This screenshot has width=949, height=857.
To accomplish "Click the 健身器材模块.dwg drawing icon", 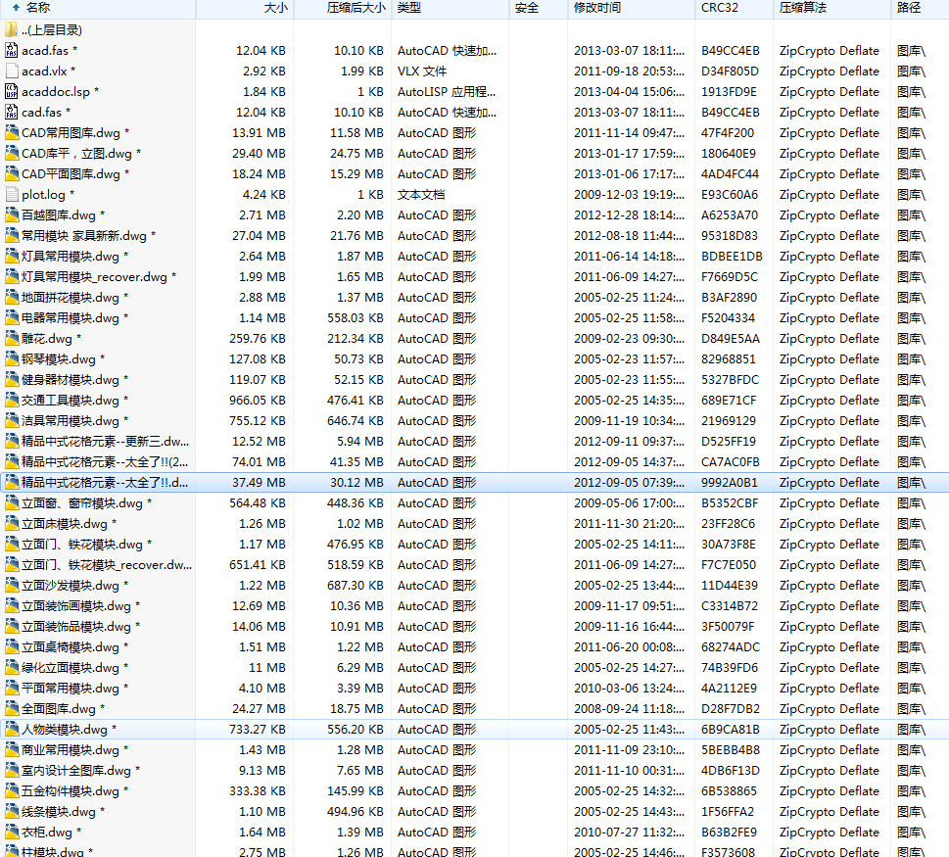I will point(11,379).
